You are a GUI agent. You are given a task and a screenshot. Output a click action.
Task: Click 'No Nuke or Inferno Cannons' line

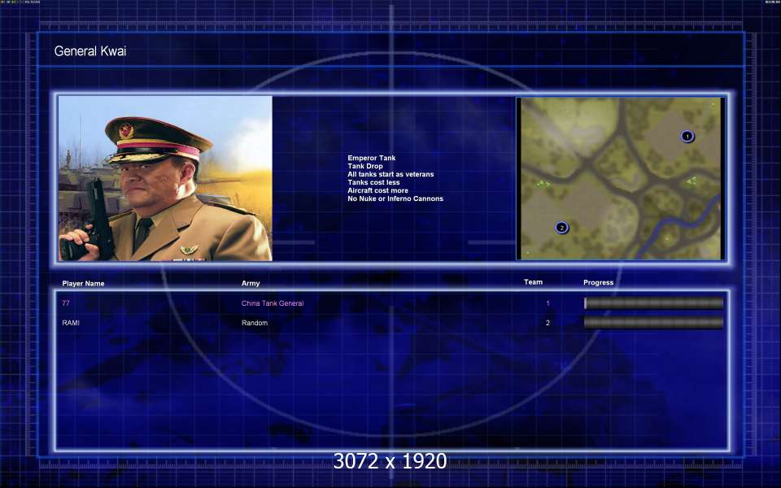[395, 198]
